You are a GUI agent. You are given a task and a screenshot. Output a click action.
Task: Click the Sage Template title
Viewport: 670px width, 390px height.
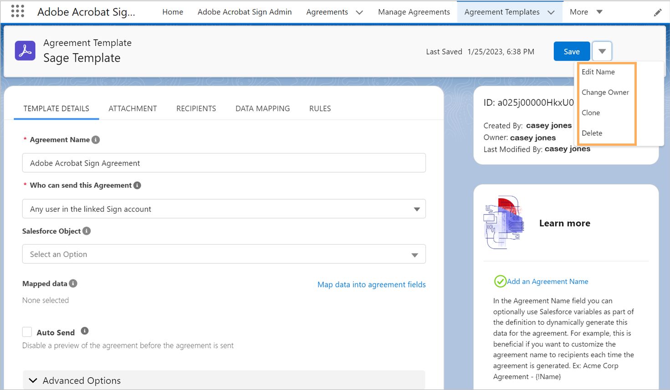pyautogui.click(x=82, y=58)
